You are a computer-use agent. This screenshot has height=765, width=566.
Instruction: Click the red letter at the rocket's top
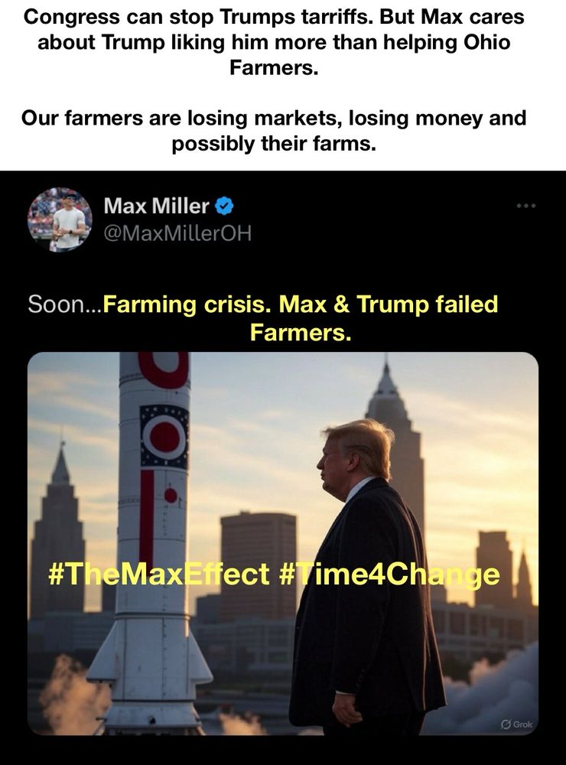[x=164, y=369]
